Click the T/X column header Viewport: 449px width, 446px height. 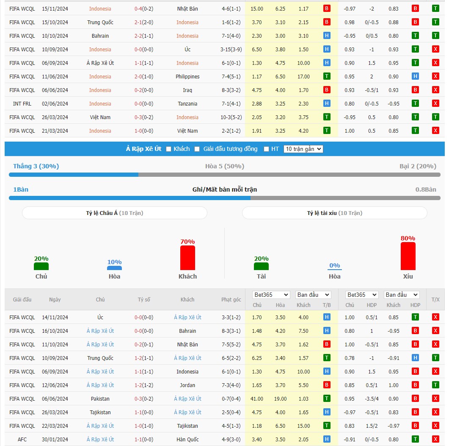tap(435, 299)
